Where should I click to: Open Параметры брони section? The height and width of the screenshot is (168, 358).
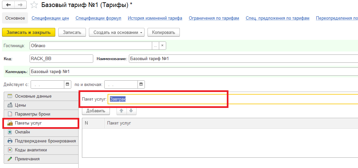coord(41,114)
